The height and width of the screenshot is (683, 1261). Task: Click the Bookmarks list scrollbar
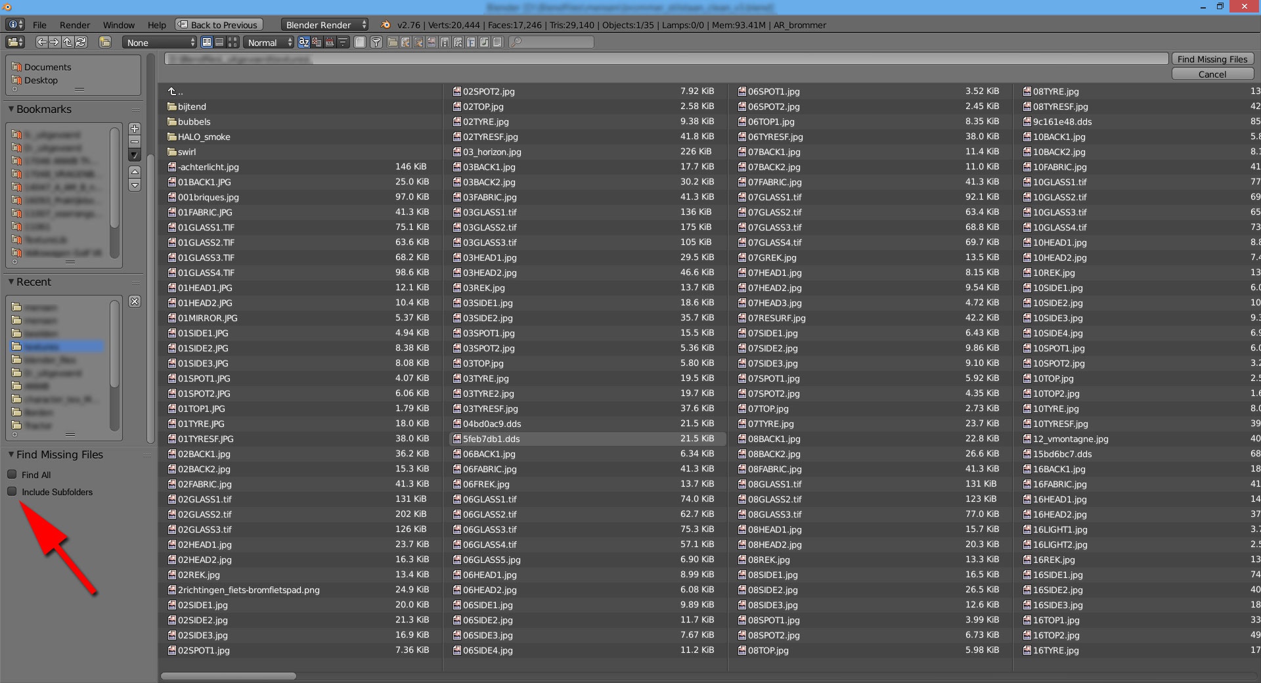[x=114, y=177]
